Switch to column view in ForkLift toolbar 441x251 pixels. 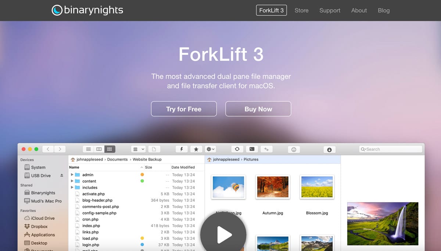[x=99, y=149]
